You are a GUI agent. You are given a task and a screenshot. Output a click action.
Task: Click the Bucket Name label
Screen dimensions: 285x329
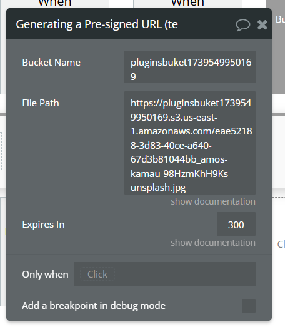[x=51, y=63]
